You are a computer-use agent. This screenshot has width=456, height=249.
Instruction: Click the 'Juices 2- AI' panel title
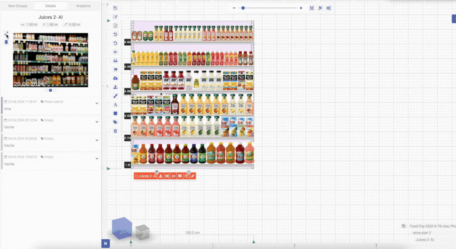pyautogui.click(x=51, y=17)
